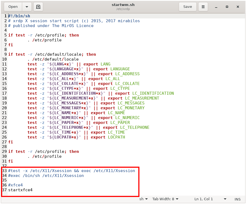
Task: Click 'export LC_PAPER' on line 23
Action: coord(111,123)
